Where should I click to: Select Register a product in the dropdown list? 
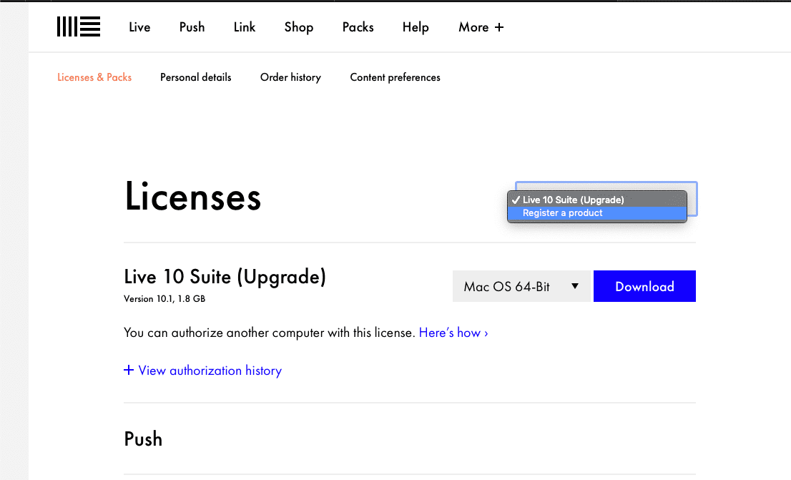pyautogui.click(x=562, y=213)
